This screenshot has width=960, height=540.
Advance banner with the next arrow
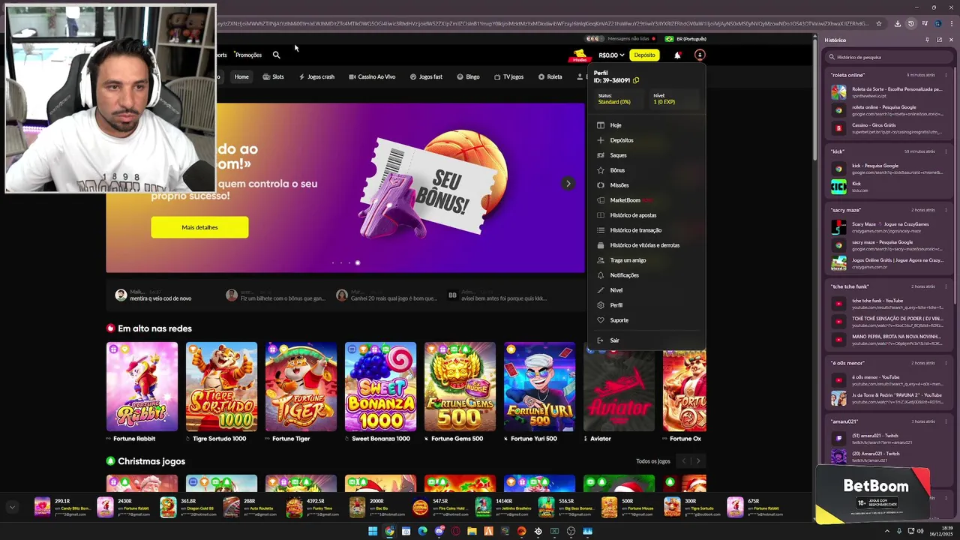point(568,184)
